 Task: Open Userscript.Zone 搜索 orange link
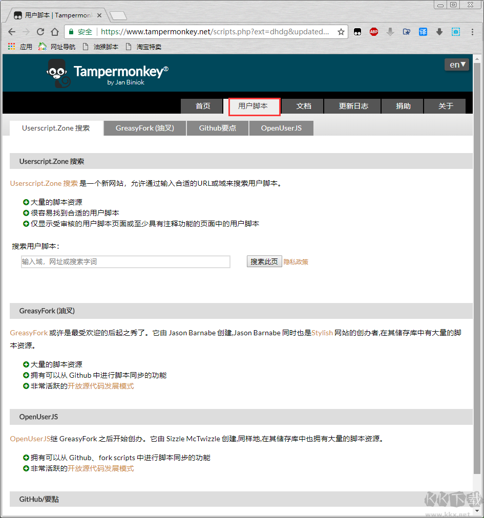(x=44, y=183)
